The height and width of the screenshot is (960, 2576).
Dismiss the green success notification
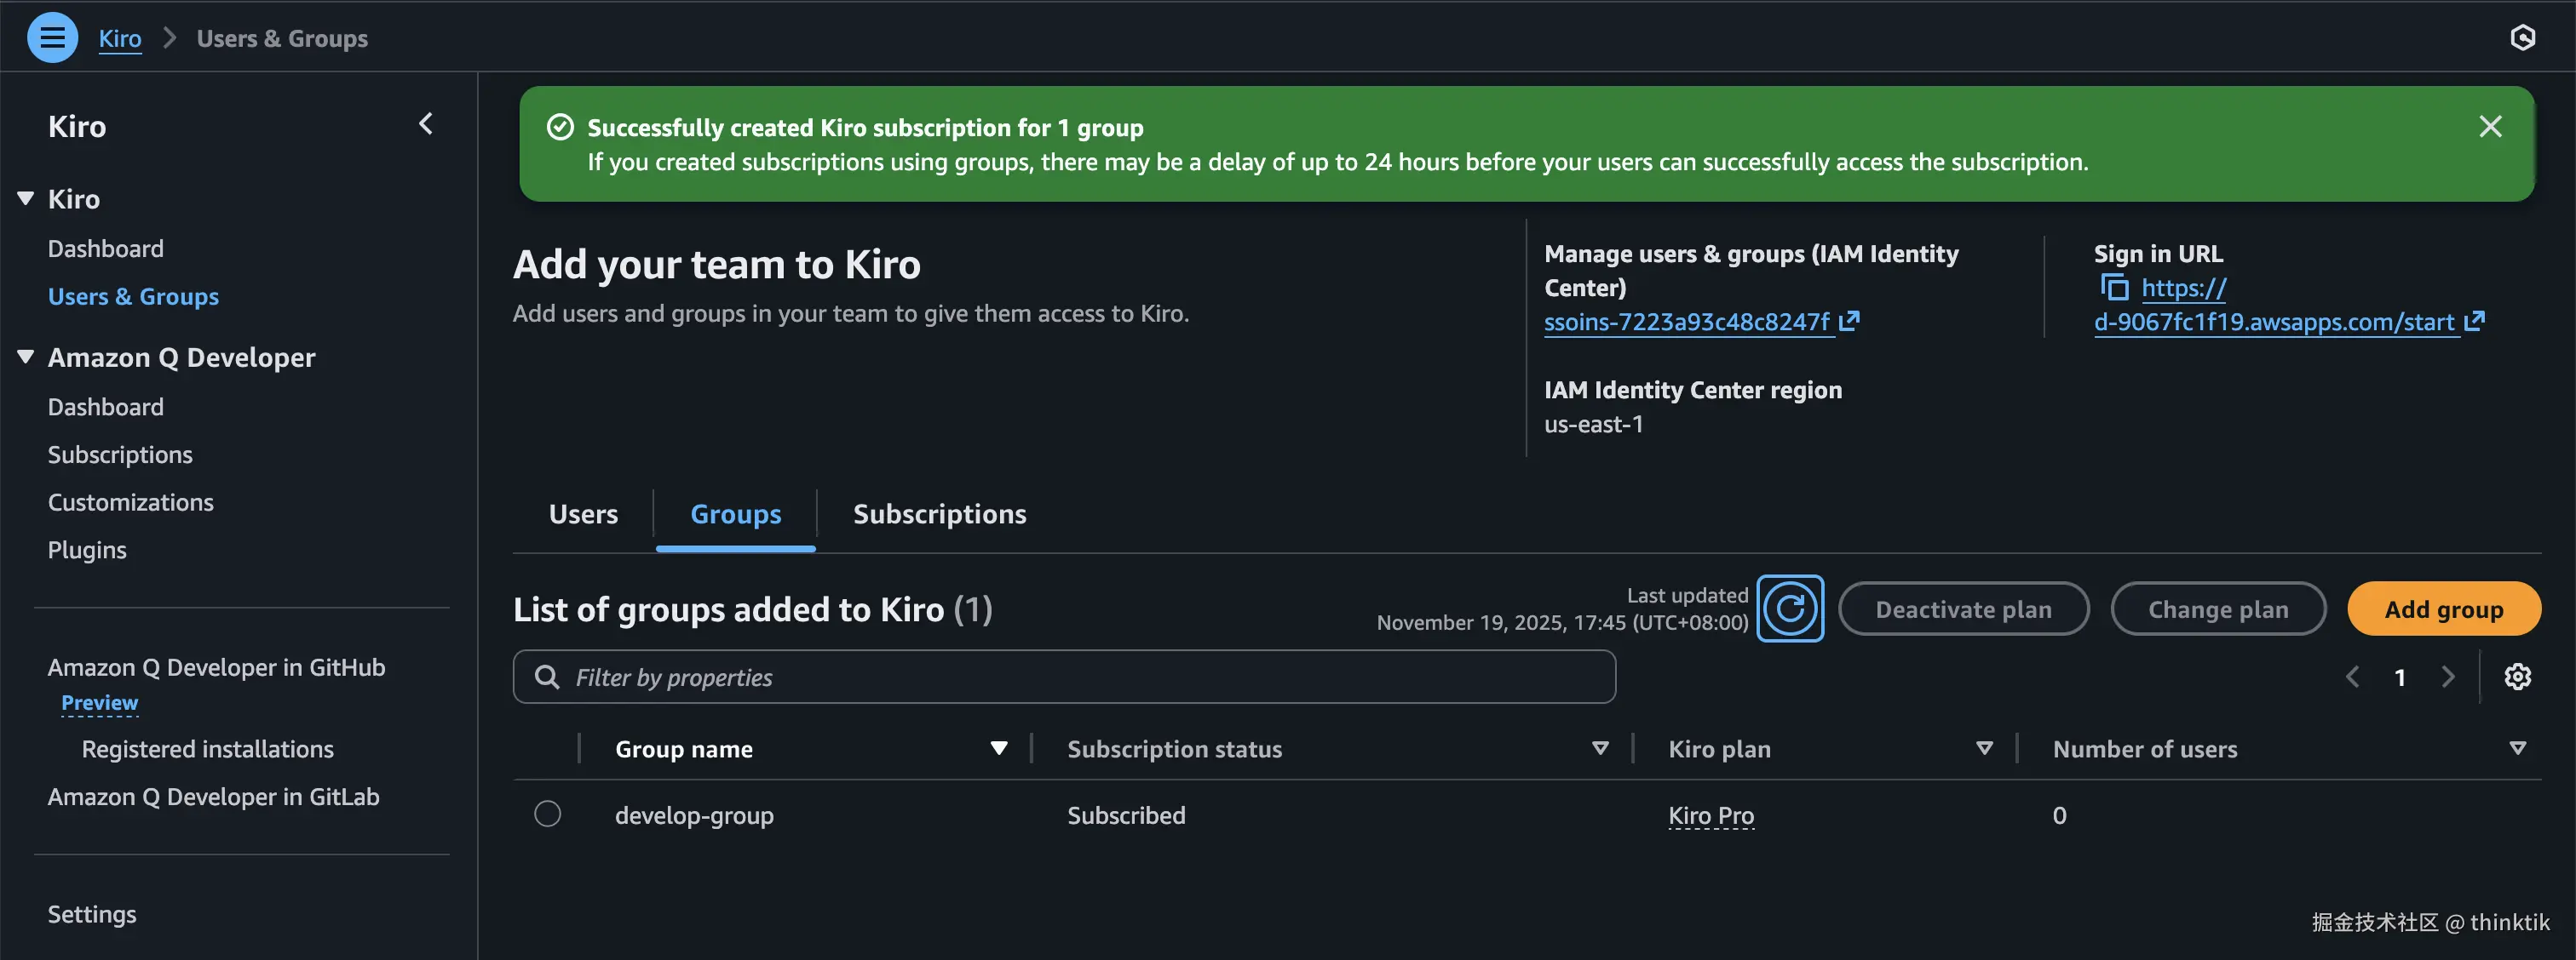coord(2489,127)
